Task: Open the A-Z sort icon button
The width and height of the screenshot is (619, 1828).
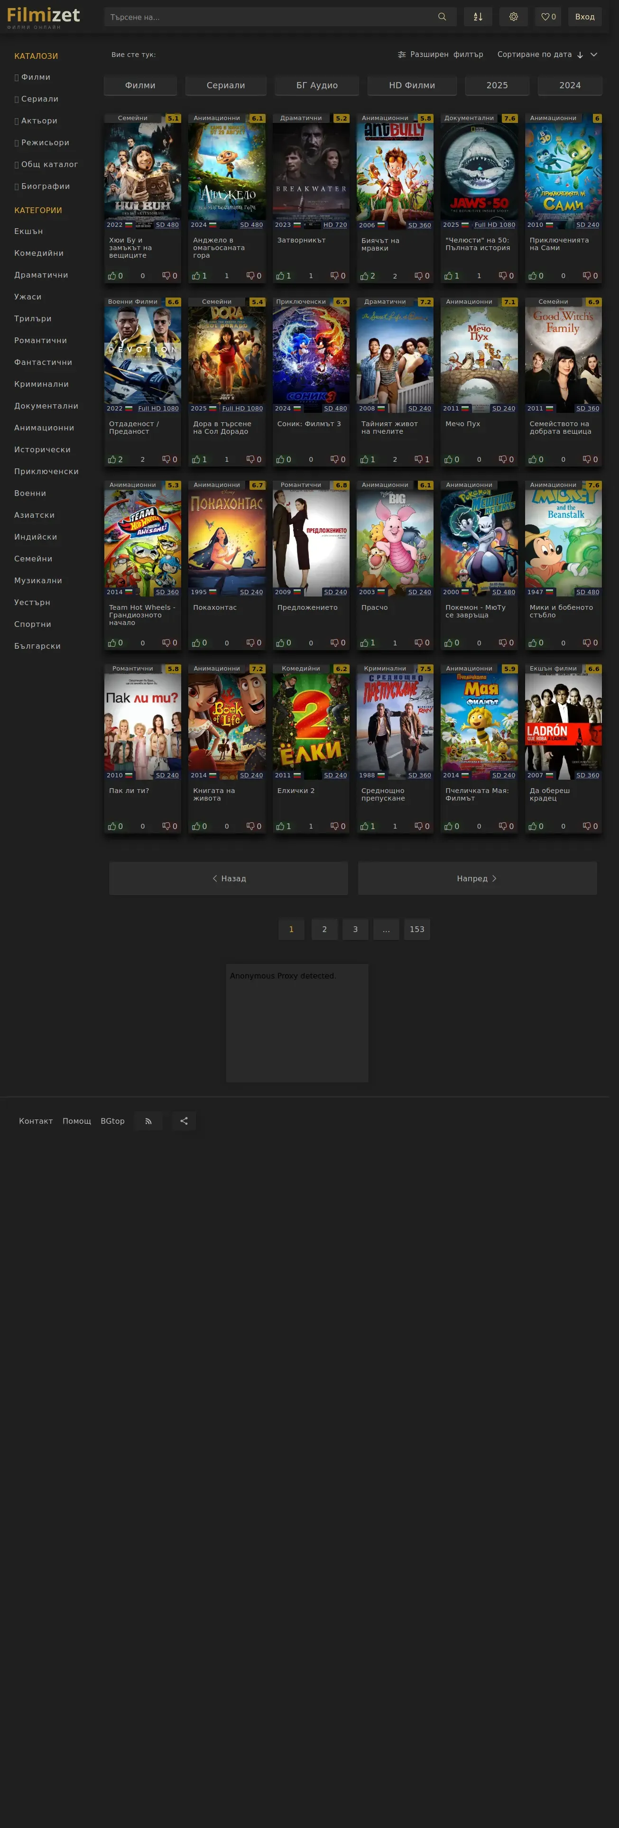Action: [478, 17]
